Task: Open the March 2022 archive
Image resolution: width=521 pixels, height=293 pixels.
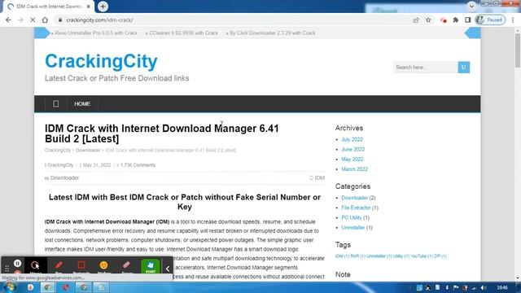Action: 355,169
